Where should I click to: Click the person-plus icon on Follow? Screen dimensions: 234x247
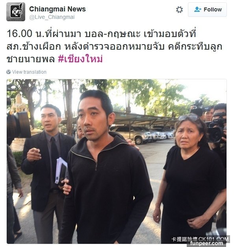click(197, 9)
